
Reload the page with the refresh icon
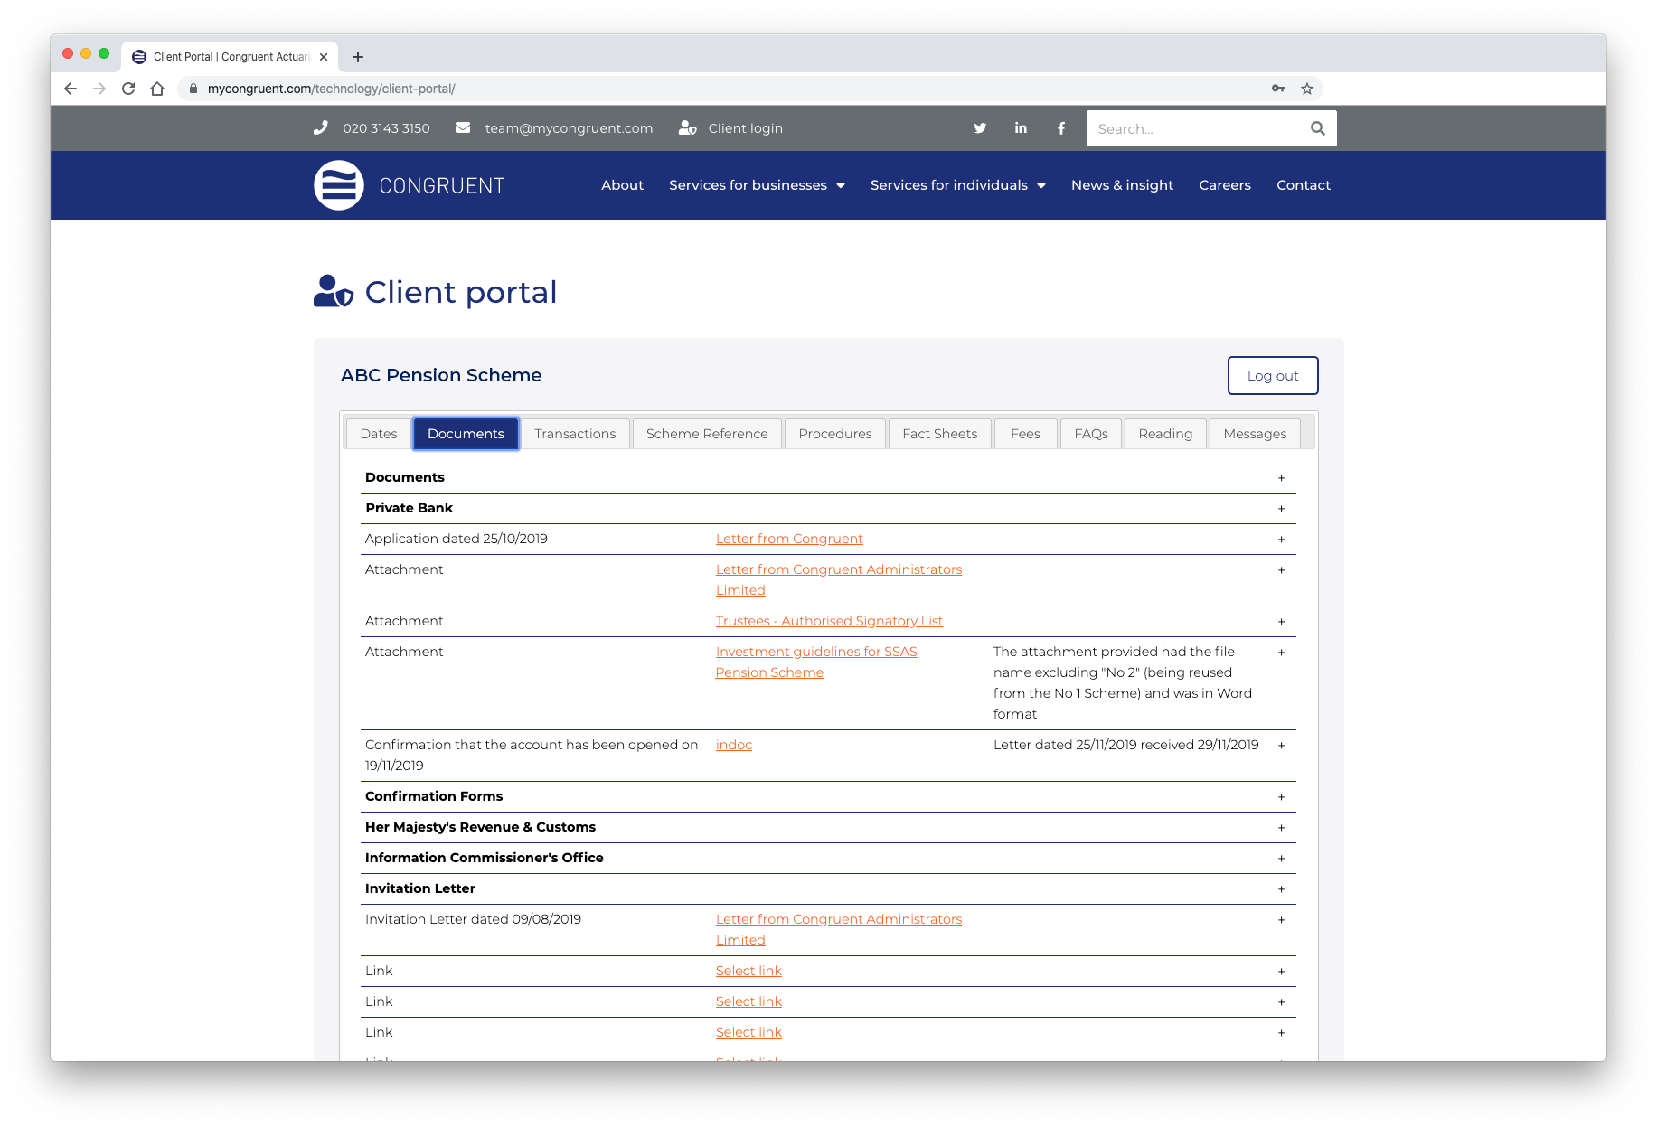pos(128,89)
